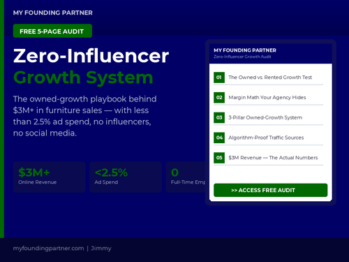Select 'Algorithm-Proof Traffic Sources' item
The image size is (349, 262).
(266, 138)
